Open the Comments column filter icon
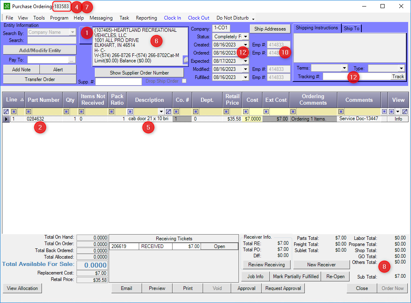This screenshot has height=303, width=411. coord(341,112)
